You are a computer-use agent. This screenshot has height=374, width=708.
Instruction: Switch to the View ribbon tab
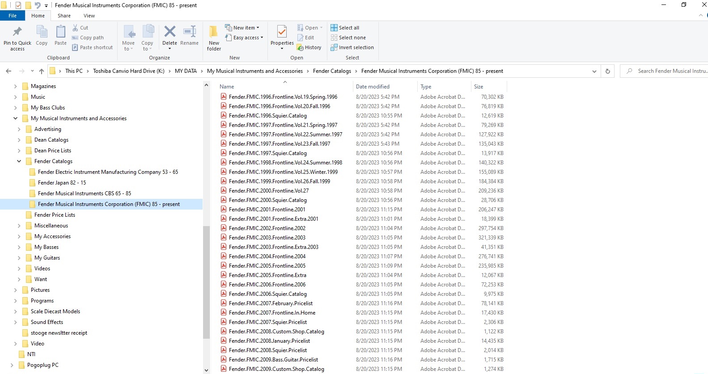click(89, 16)
